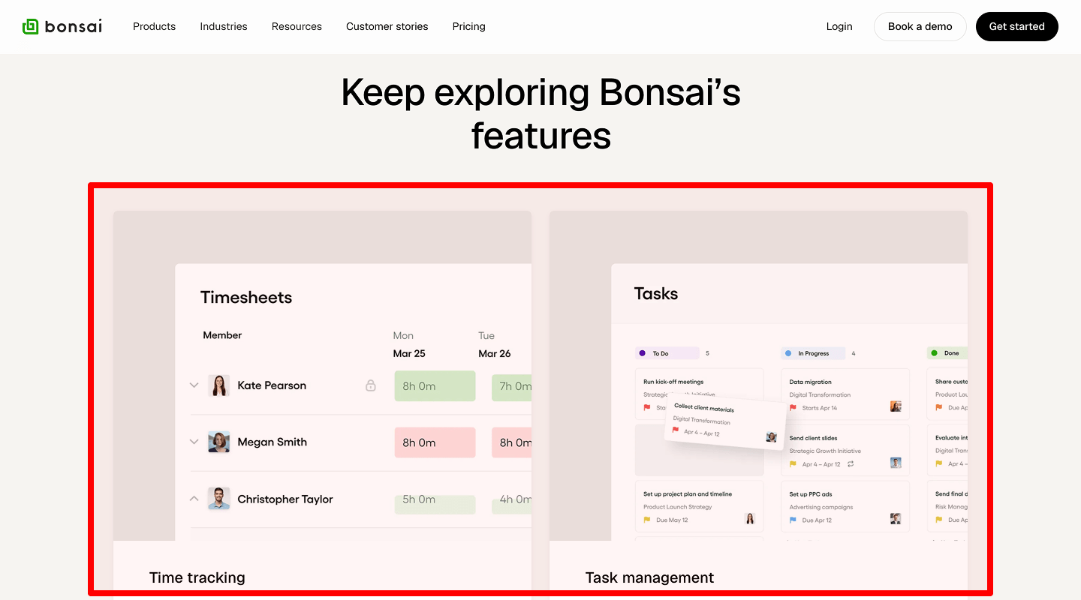Click the purple To Do status dot
Viewport: 1081px width, 600px height.
(x=643, y=352)
